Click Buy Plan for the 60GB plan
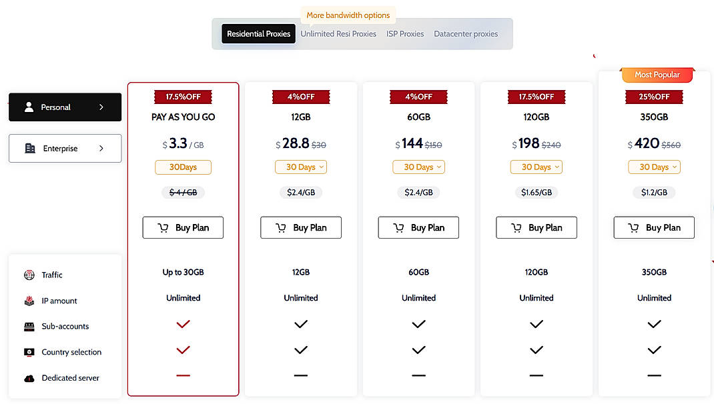Viewport: 714px width, 404px height. 418,227
